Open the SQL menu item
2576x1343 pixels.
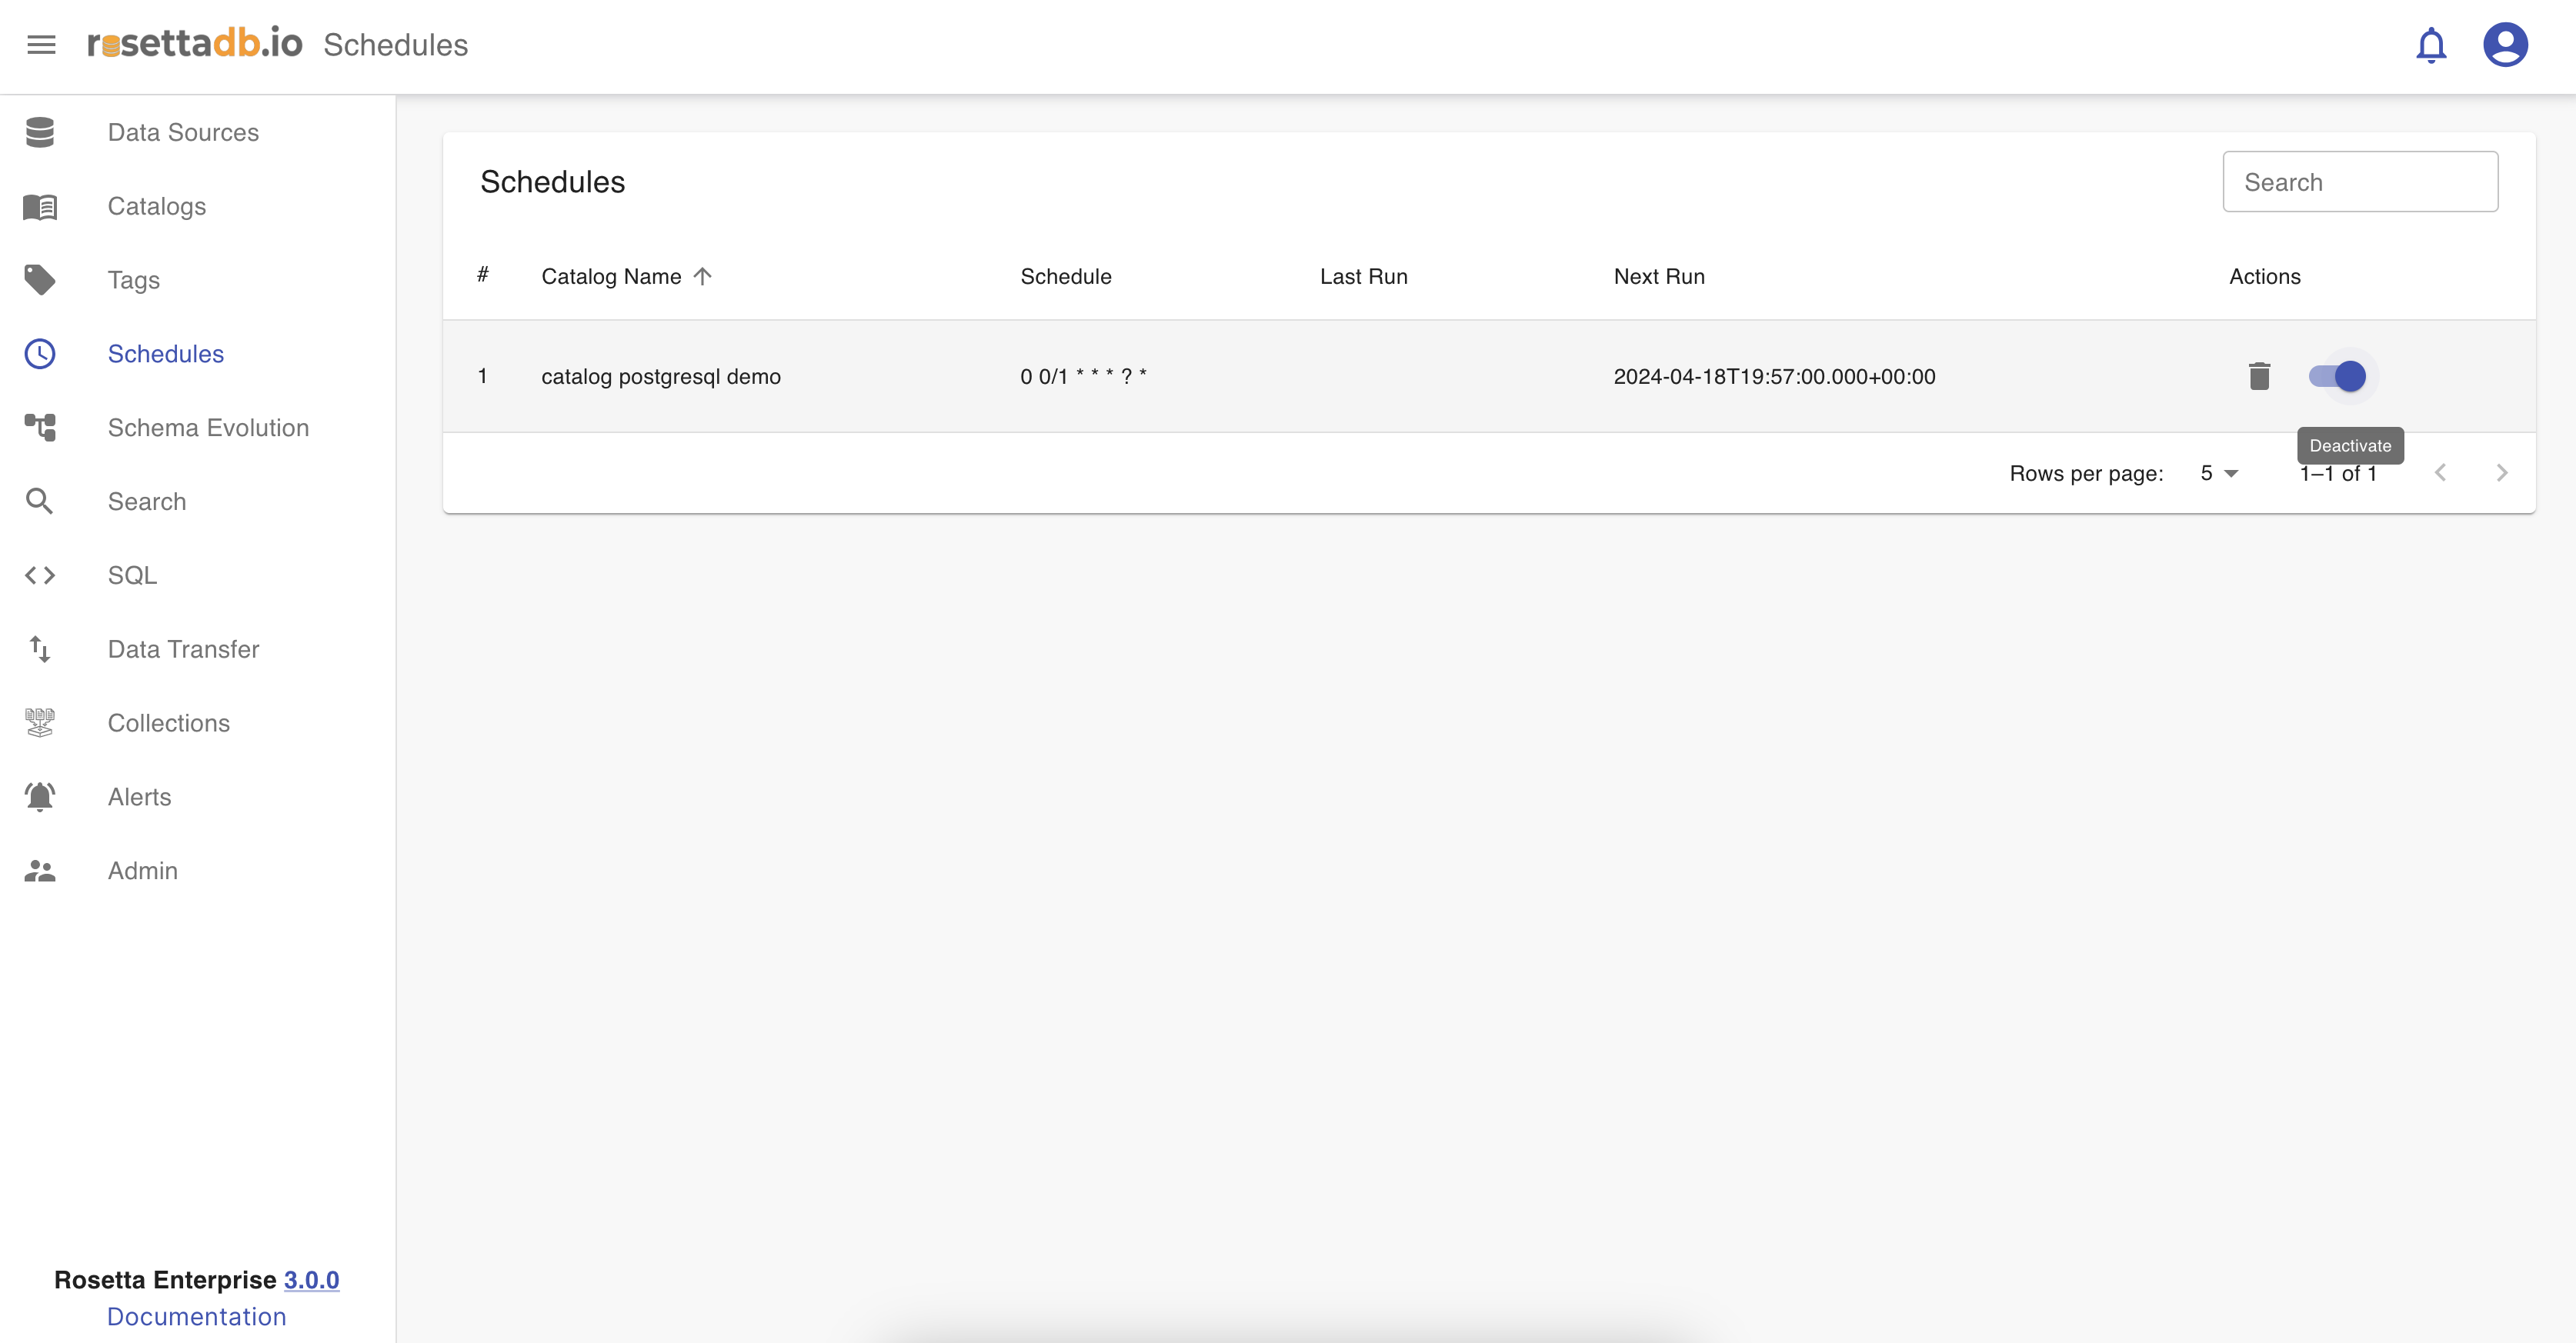tap(132, 575)
